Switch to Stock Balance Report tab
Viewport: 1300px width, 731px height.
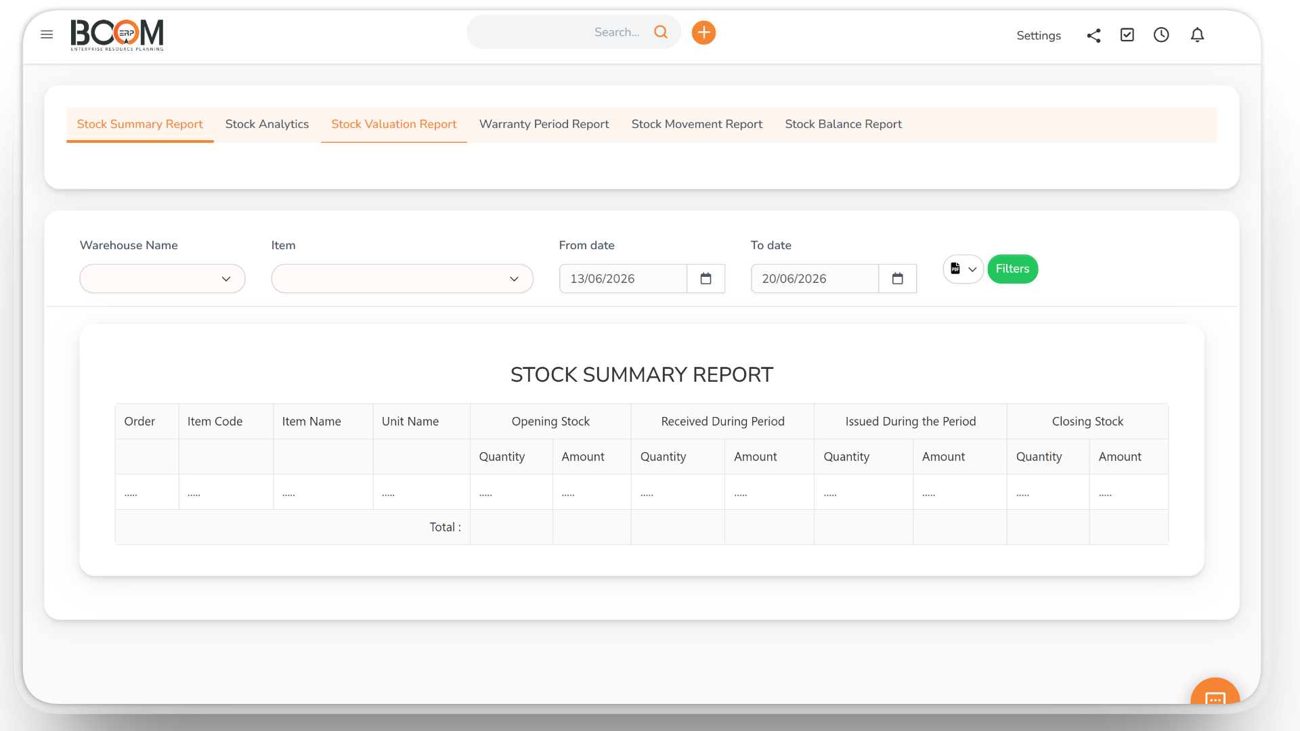[844, 125]
